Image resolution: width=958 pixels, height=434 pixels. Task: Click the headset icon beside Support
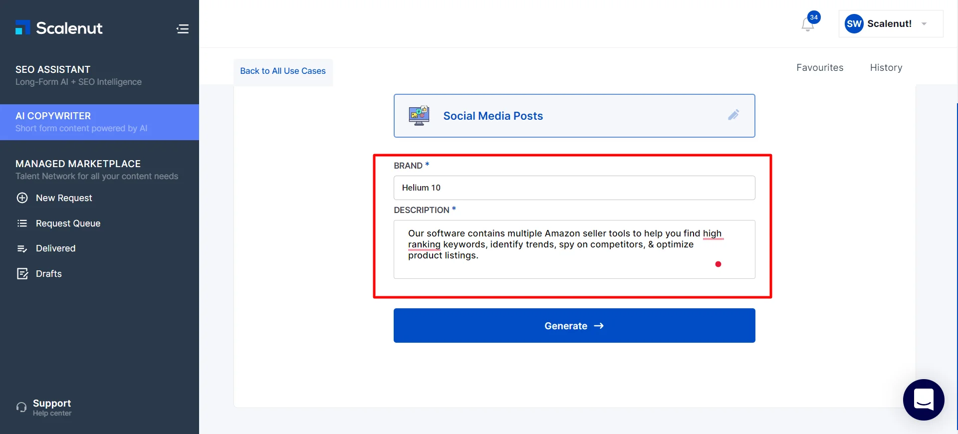(21, 407)
